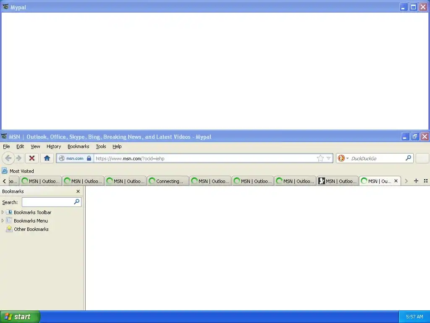Open the File menu
Image resolution: width=430 pixels, height=323 pixels.
click(x=6, y=146)
